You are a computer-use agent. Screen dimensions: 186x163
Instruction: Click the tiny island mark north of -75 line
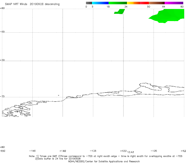[59, 95]
